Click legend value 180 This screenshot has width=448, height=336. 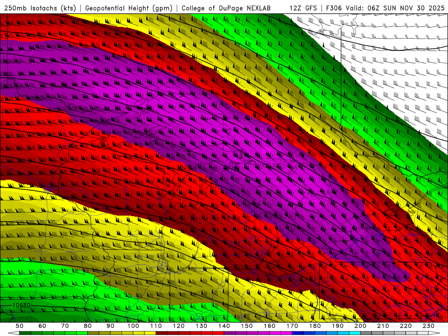coord(315,326)
